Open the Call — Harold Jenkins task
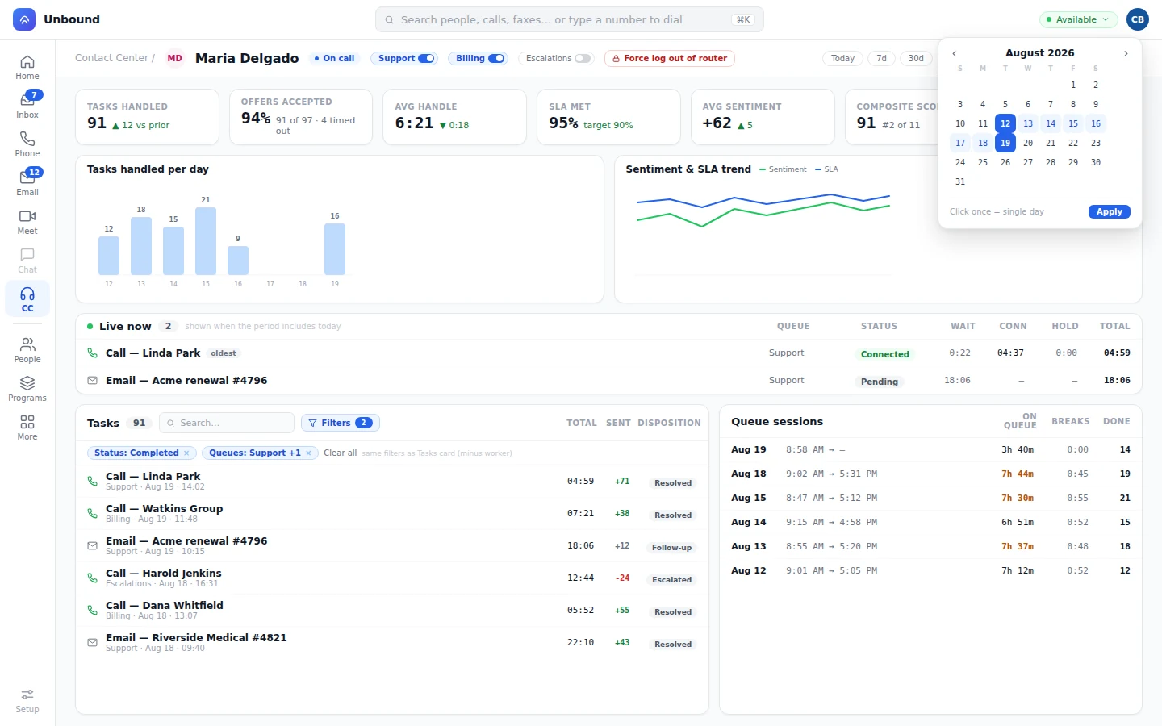This screenshot has width=1162, height=726. [x=391, y=578]
